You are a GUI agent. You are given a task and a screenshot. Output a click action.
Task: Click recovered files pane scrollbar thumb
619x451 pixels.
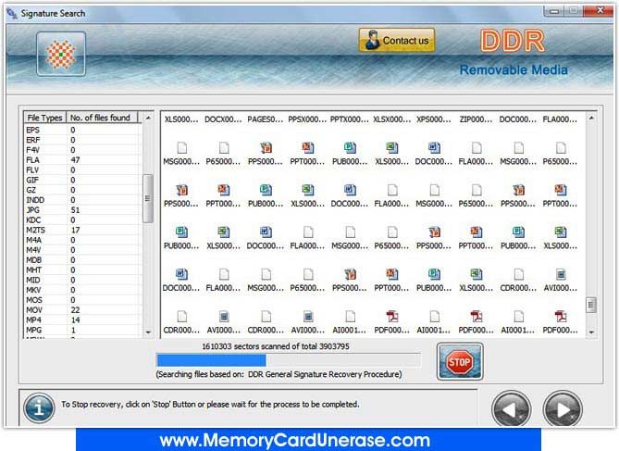pos(591,305)
